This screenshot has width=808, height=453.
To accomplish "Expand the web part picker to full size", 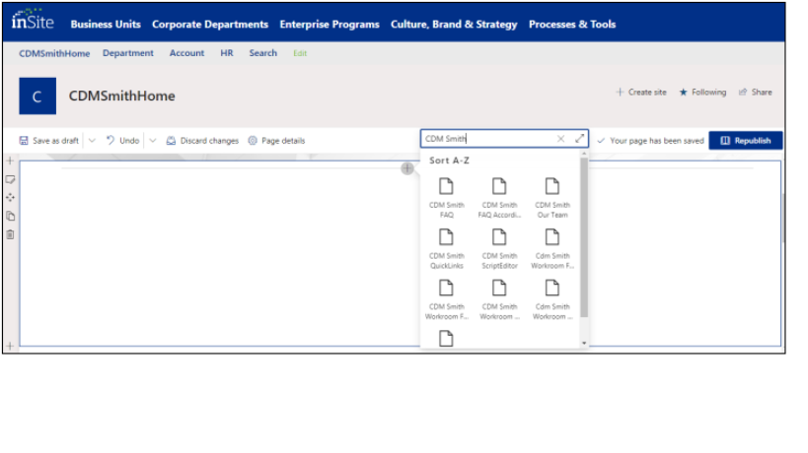I will pyautogui.click(x=579, y=140).
